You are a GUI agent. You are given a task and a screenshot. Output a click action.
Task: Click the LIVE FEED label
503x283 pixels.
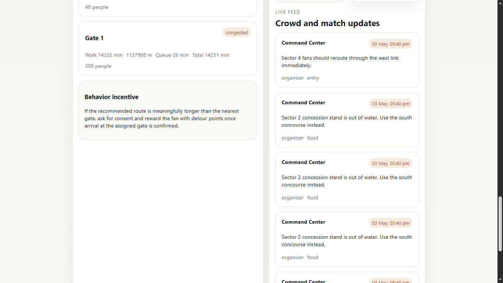(x=288, y=12)
